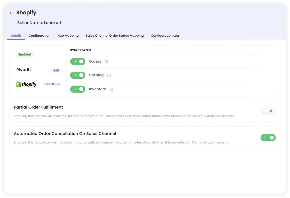The height and width of the screenshot is (198, 290).
Task: Go back using the arrow beside Shopify
Action: coord(11,13)
